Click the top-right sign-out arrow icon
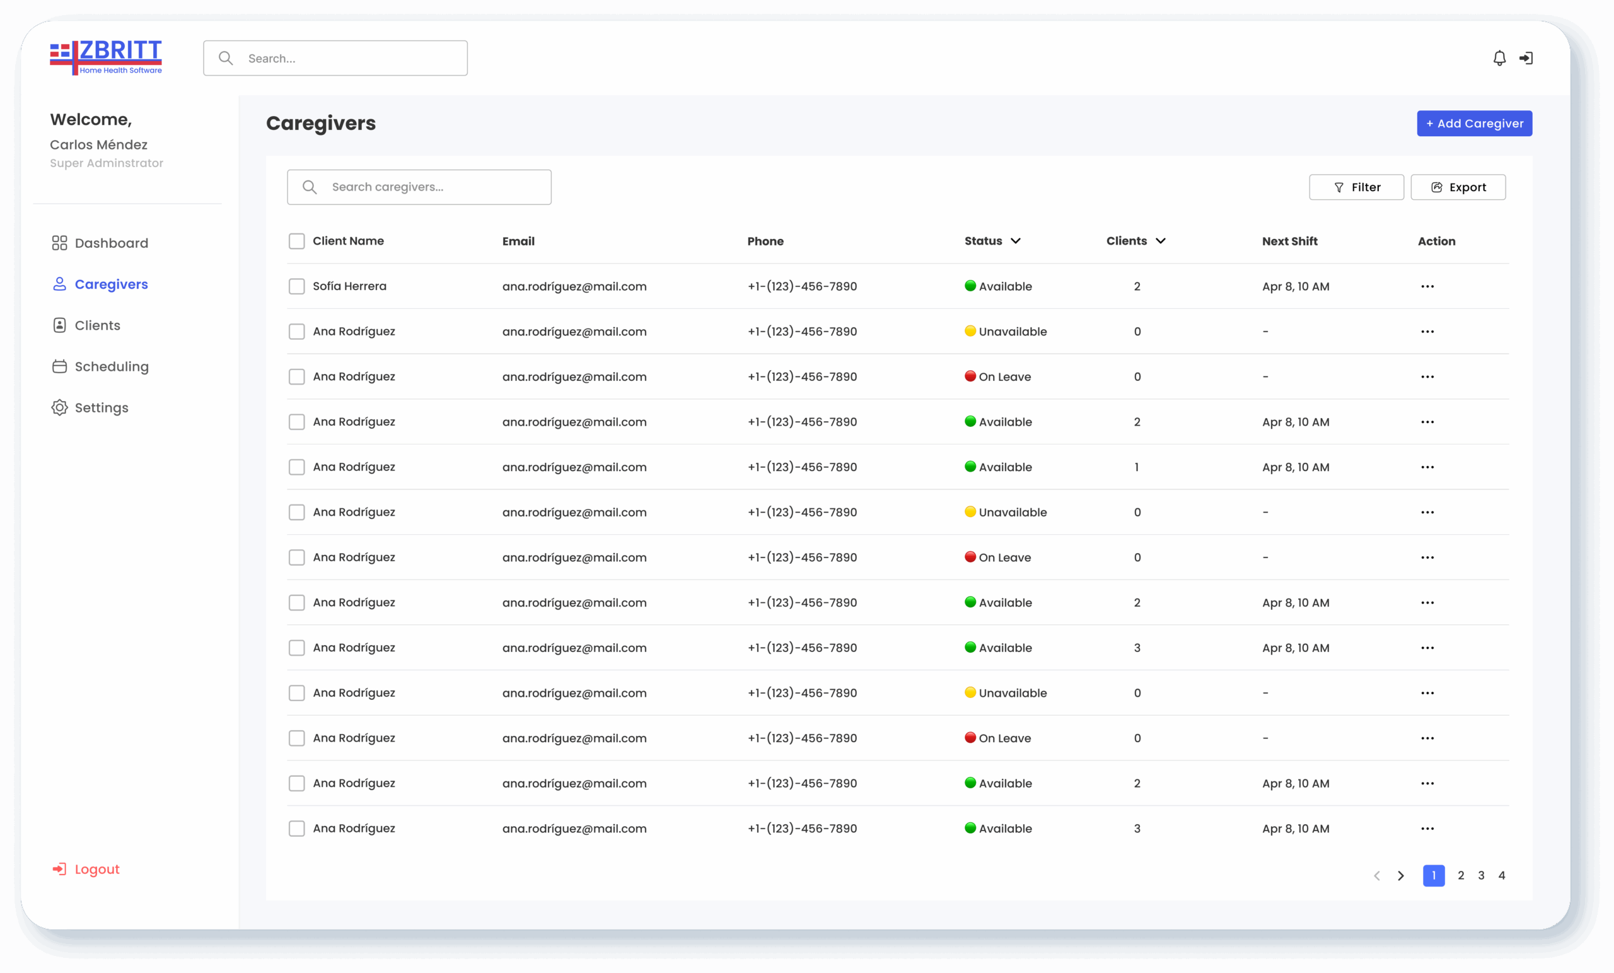Image resolution: width=1614 pixels, height=973 pixels. tap(1526, 58)
